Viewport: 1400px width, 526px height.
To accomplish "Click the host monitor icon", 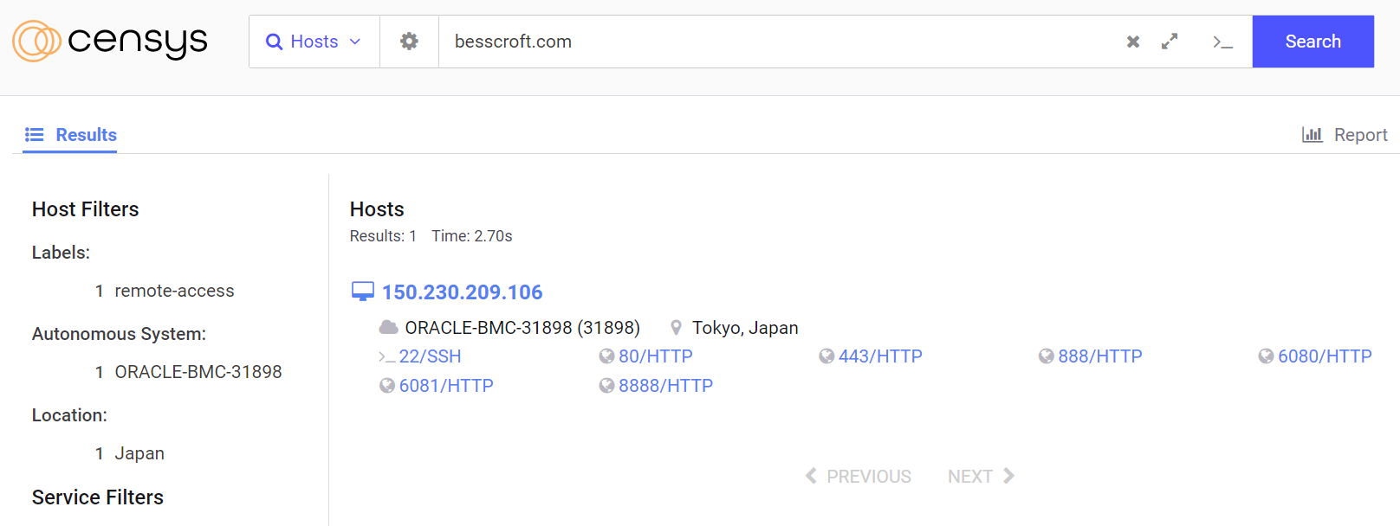I will click(x=363, y=292).
